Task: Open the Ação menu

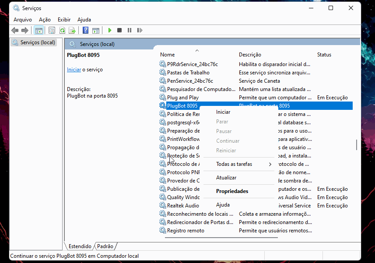Action: [45, 20]
